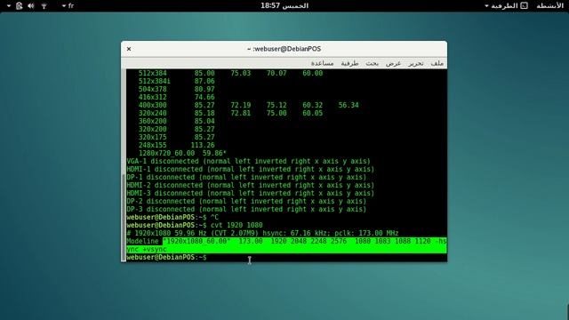Click the 56.34 refresh rate value

point(349,105)
